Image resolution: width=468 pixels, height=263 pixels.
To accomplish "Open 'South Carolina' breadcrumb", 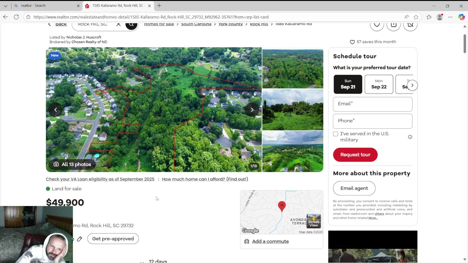I will 196,24.
